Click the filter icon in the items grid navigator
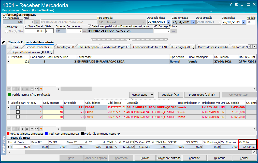The image size is (258, 163). coord(41,129)
